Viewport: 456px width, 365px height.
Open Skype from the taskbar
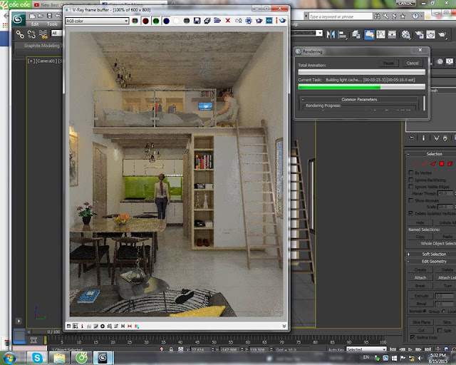[x=37, y=358]
